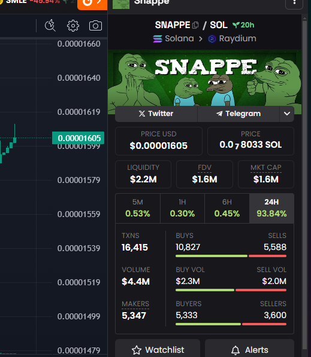The width and height of the screenshot is (311, 357).
Task: Click the 20h pair age indicator
Action: [x=243, y=25]
